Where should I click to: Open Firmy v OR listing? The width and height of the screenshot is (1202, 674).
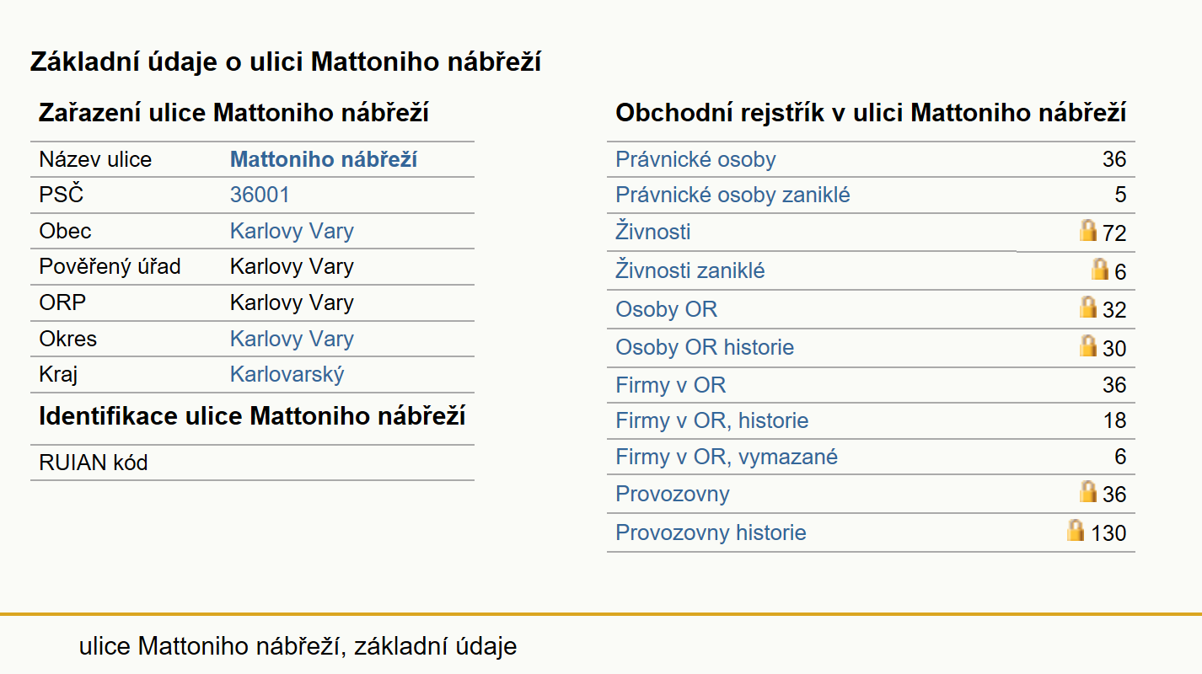coord(670,386)
